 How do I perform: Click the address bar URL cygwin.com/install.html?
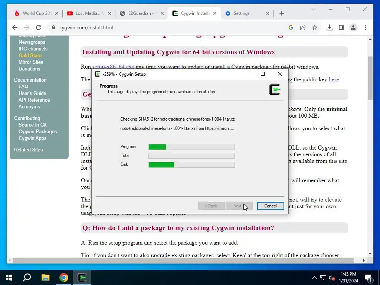coord(86,27)
